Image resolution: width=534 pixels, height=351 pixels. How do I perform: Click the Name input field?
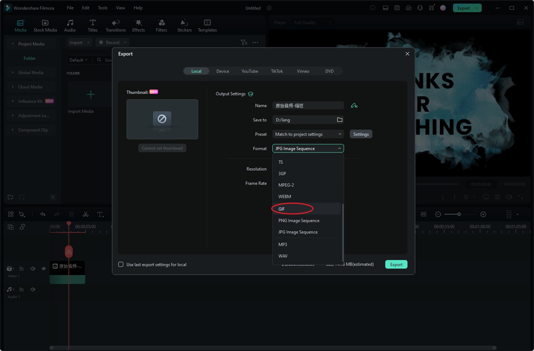point(308,105)
